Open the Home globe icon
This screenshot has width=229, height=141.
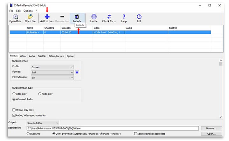[94, 17]
